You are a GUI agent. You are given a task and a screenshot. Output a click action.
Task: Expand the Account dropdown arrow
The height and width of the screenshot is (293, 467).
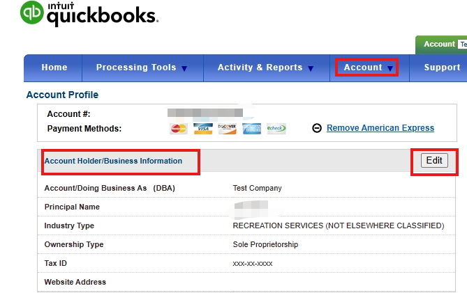coord(390,69)
